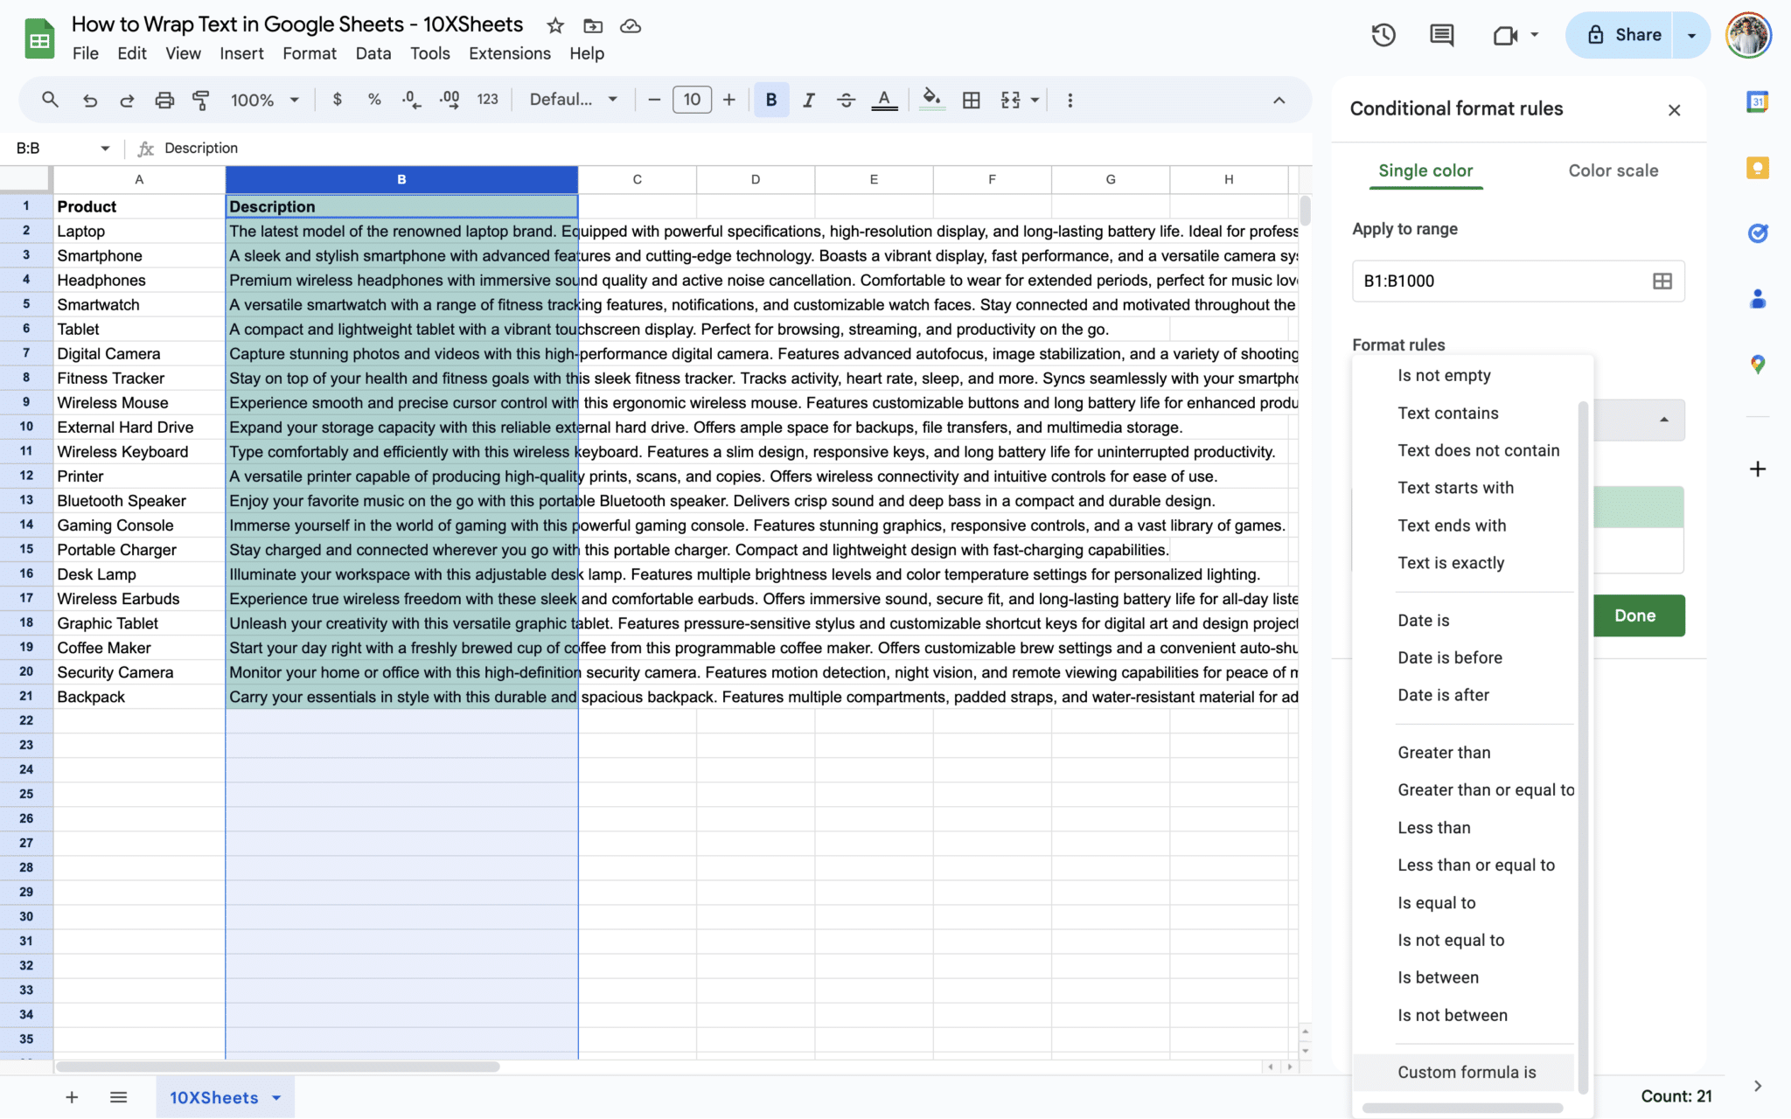Image resolution: width=1791 pixels, height=1119 pixels.
Task: Click the print icon in toolbar
Action: pyautogui.click(x=164, y=100)
